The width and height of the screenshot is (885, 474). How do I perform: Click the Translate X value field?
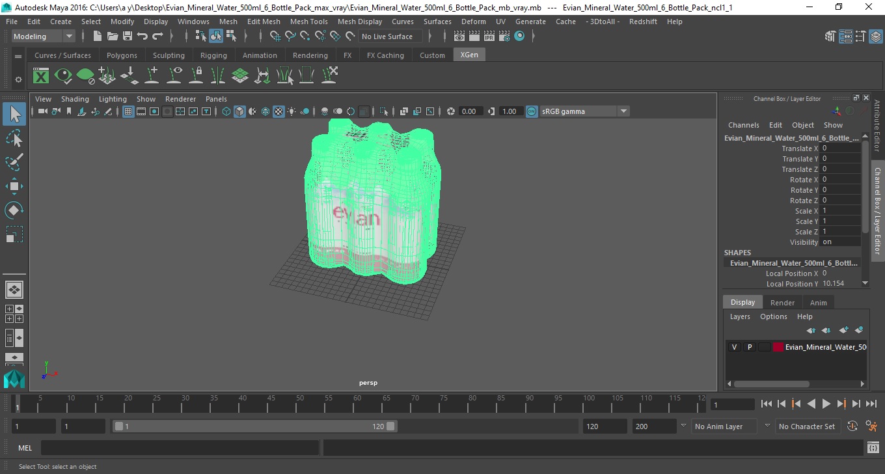[x=841, y=148]
